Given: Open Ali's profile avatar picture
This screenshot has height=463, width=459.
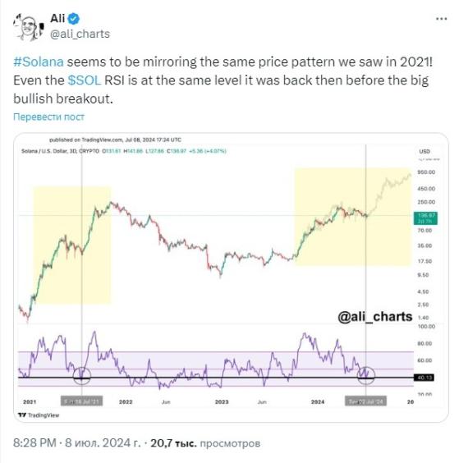Looking at the screenshot, I should 29,27.
